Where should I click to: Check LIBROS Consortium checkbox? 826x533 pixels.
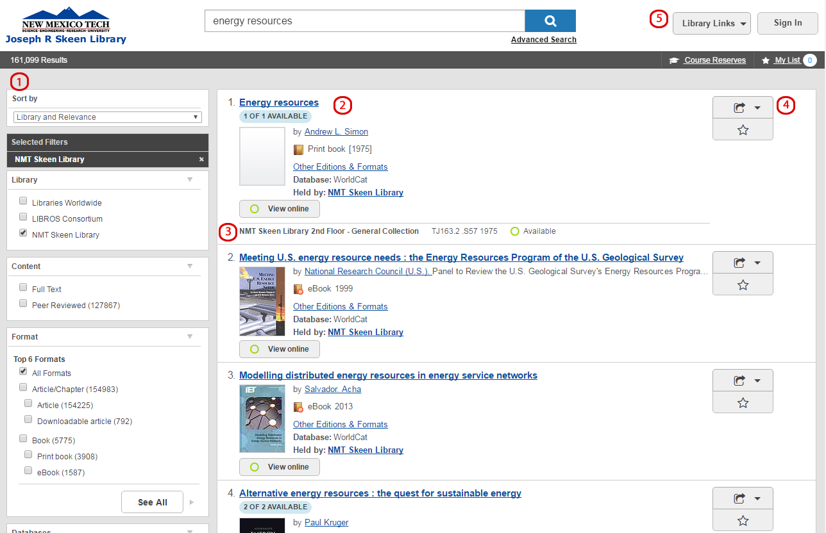tap(23, 217)
